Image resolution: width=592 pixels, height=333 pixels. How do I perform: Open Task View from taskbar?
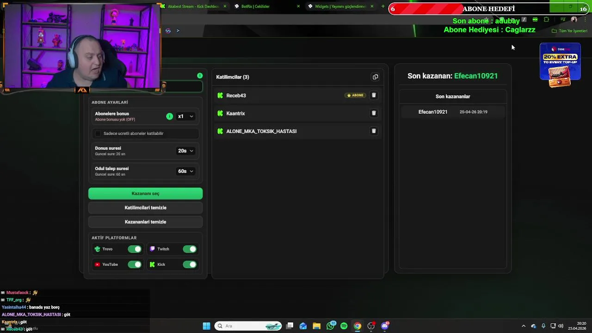coord(290,326)
